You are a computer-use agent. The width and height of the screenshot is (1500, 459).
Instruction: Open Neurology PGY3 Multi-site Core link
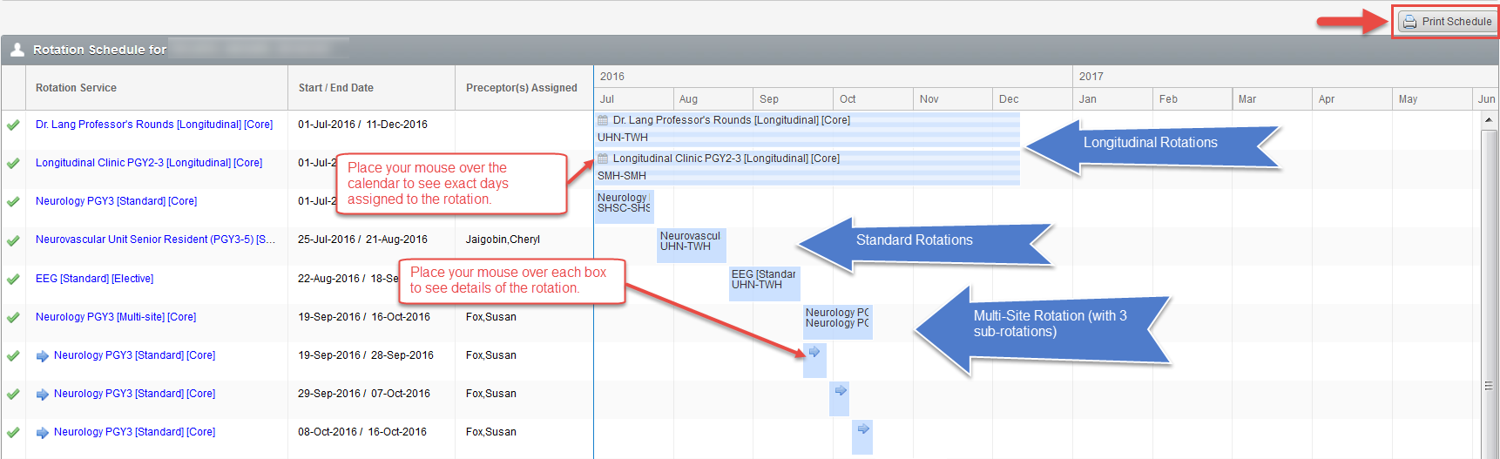coord(116,317)
